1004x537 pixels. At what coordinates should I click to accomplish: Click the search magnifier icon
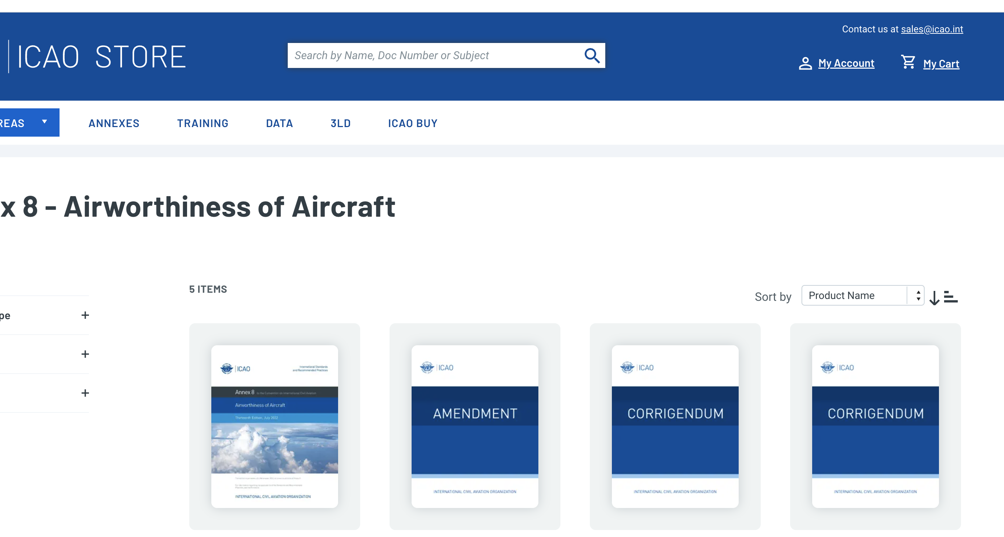click(592, 56)
